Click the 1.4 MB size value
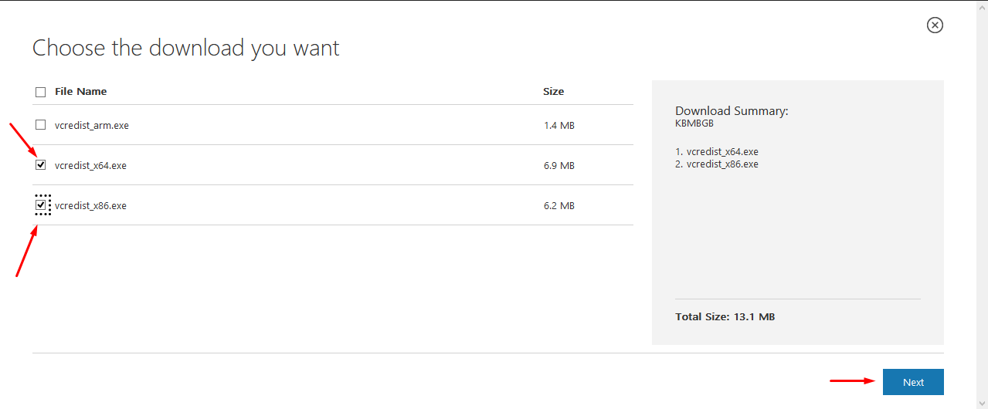Viewport: 988px width, 409px height. pyautogui.click(x=559, y=125)
